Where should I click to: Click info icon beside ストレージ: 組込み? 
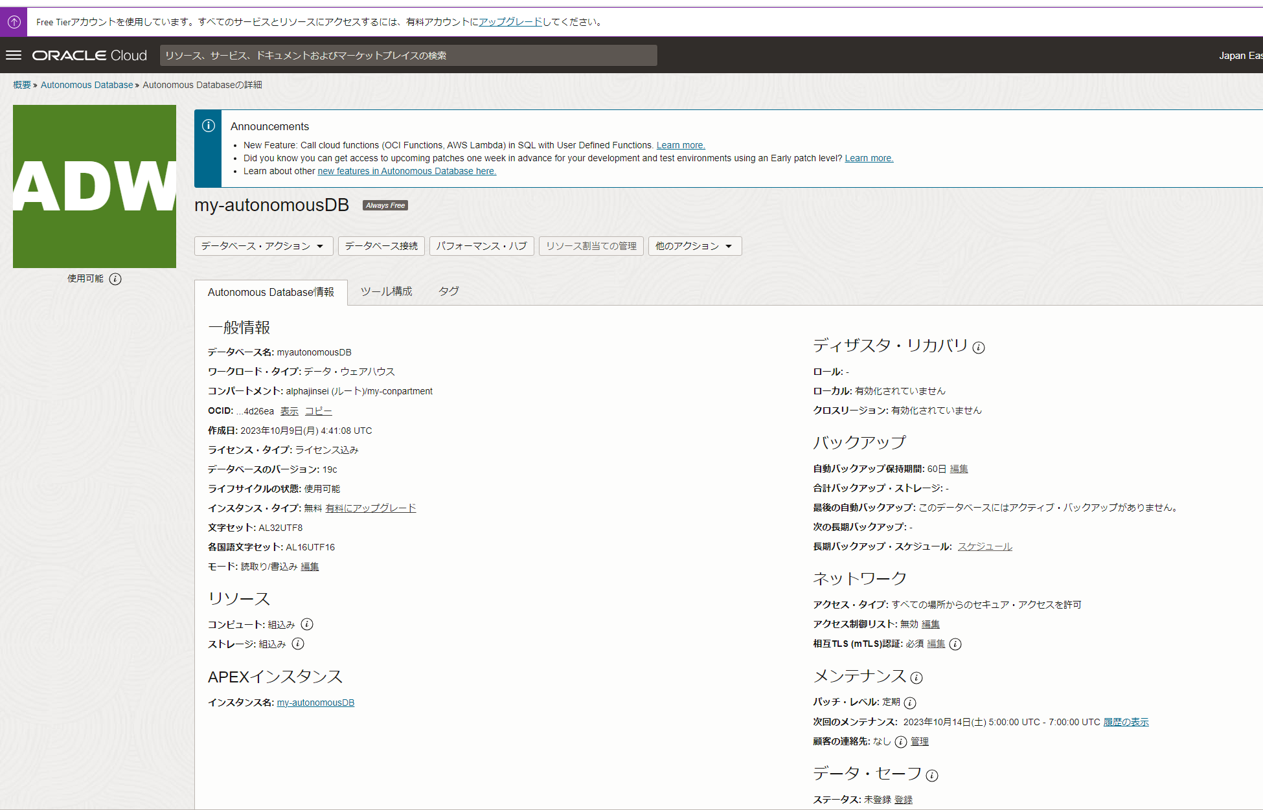pyautogui.click(x=298, y=644)
